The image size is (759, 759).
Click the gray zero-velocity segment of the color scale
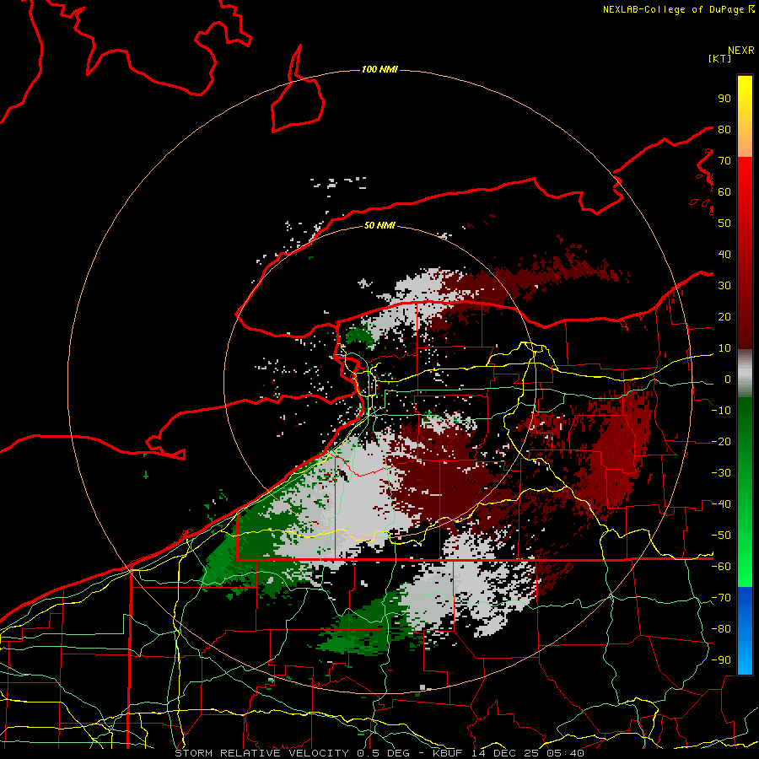point(745,374)
